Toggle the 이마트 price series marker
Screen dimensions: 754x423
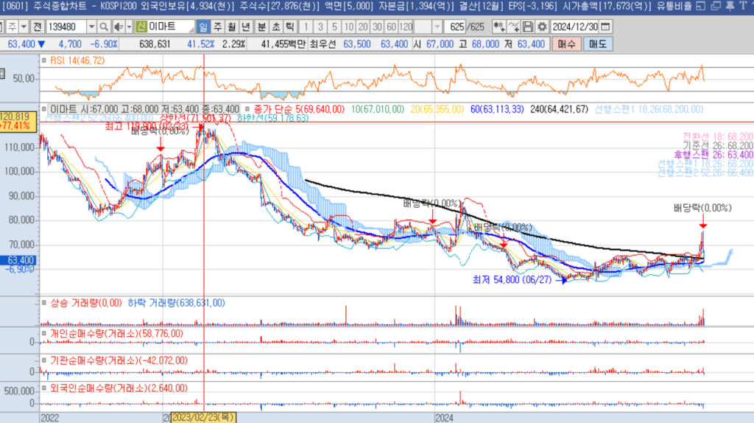pos(44,108)
